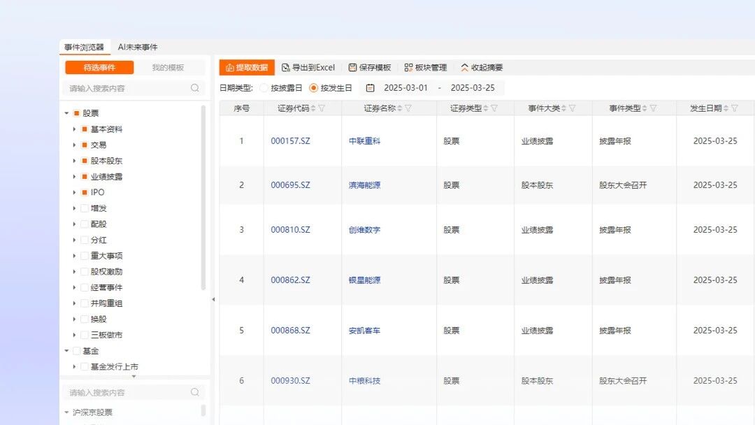The height and width of the screenshot is (425, 755).
Task: Check the 重大事项 checkbox
Action: (85, 256)
